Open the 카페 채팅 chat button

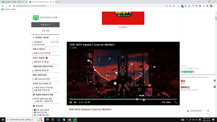(x=45, y=31)
